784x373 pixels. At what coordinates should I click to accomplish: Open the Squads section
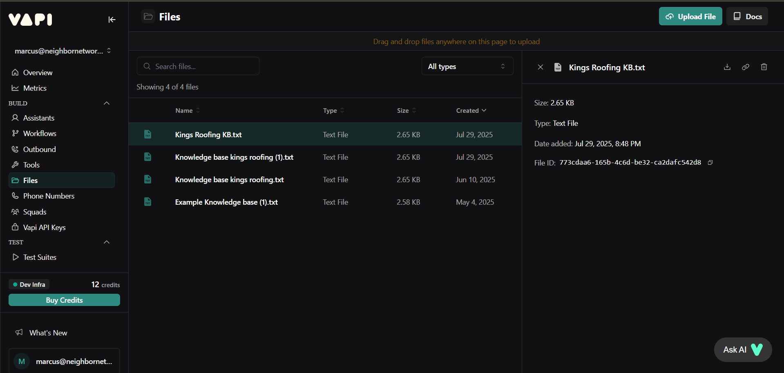(34, 212)
